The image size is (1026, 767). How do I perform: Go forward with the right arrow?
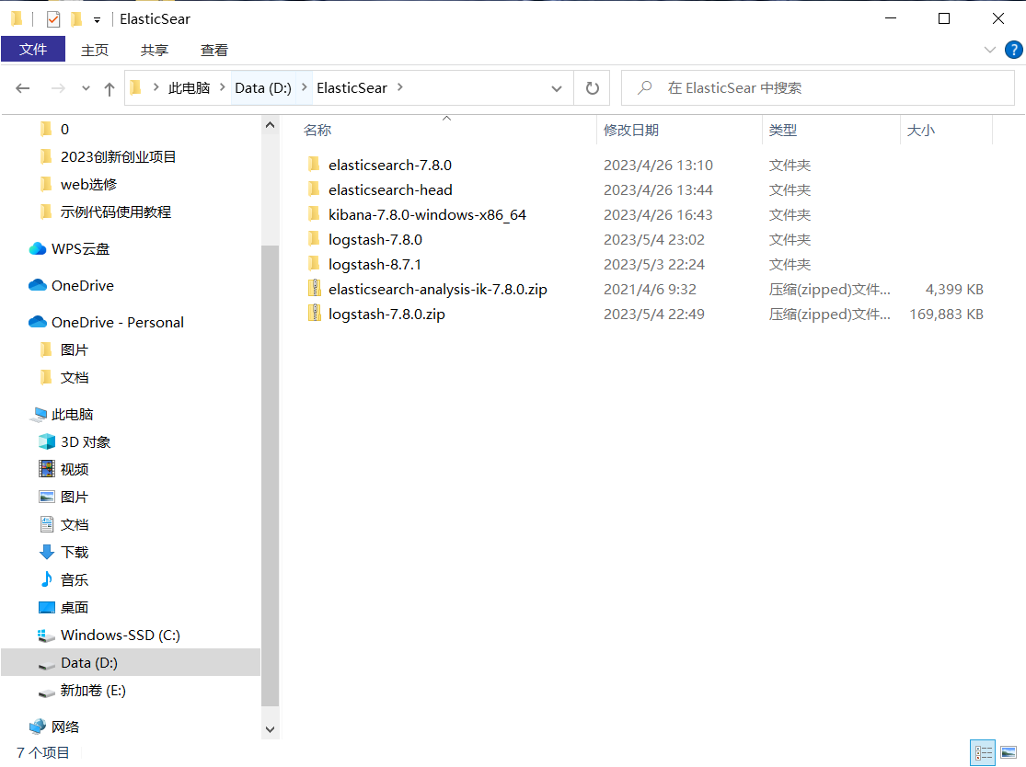click(58, 88)
